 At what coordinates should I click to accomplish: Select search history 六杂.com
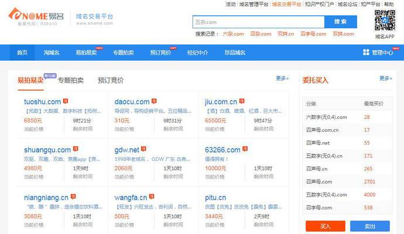233,34
